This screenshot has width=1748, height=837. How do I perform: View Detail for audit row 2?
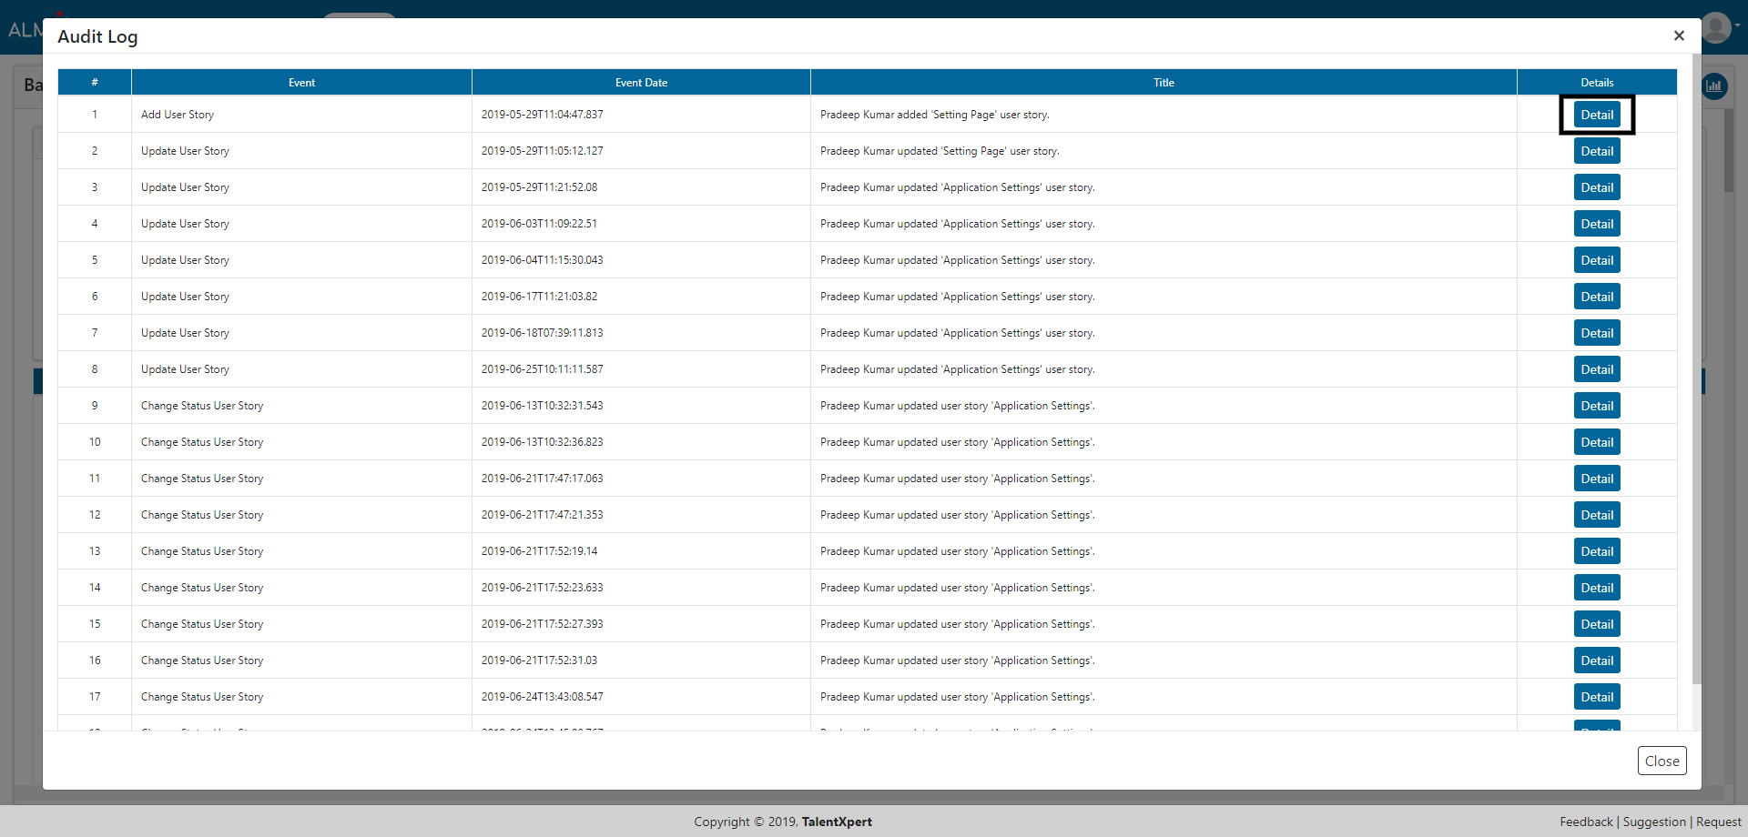1597,151
